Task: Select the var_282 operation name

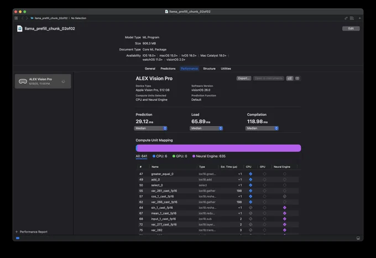Action: pyautogui.click(x=157, y=230)
